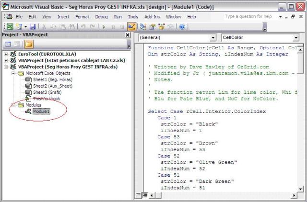Screen dimensions: 307x202
Task: Open Find with the binoculars icon
Action: [x=72, y=26]
